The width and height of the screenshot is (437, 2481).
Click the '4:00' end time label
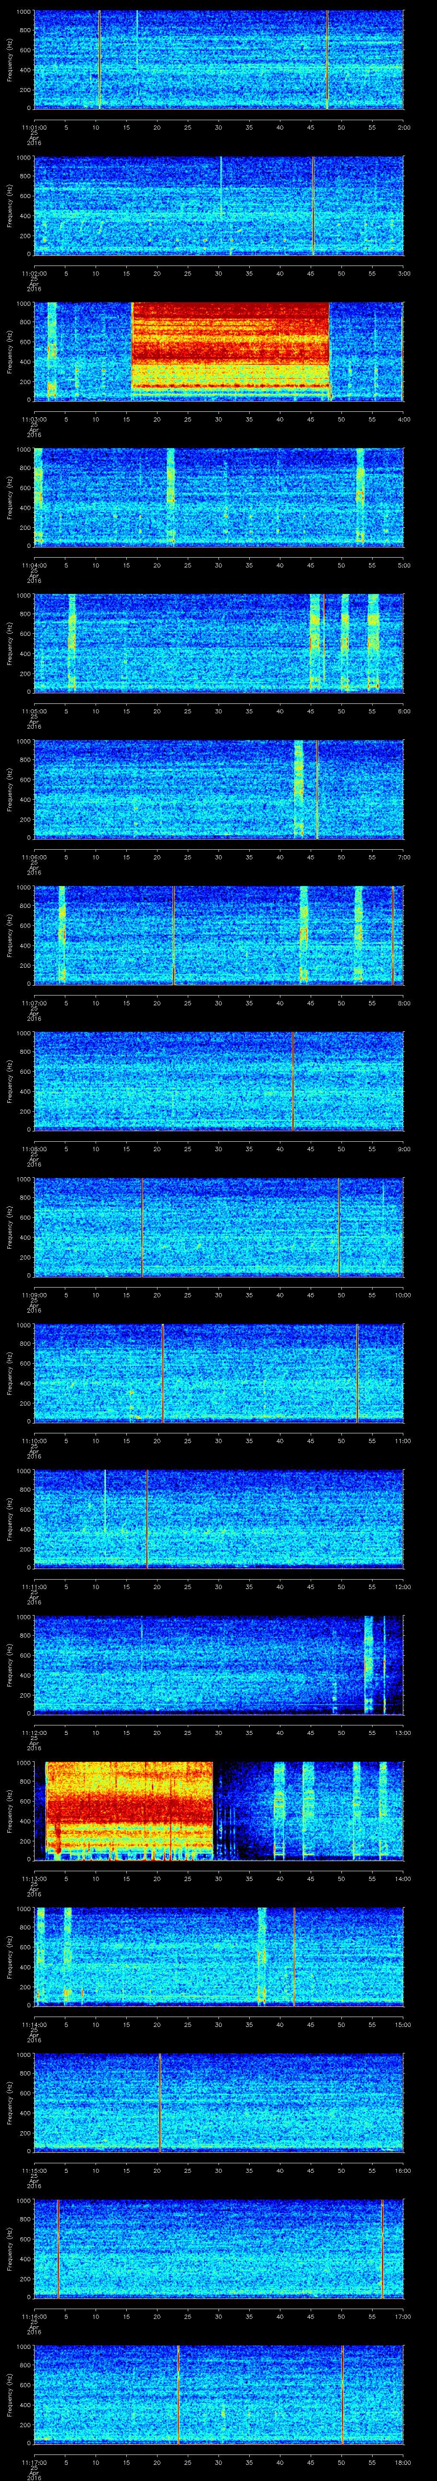click(x=403, y=418)
